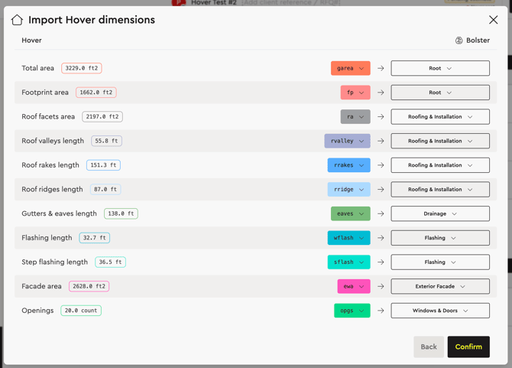Click the Confirm button
The width and height of the screenshot is (512, 368).
point(468,347)
